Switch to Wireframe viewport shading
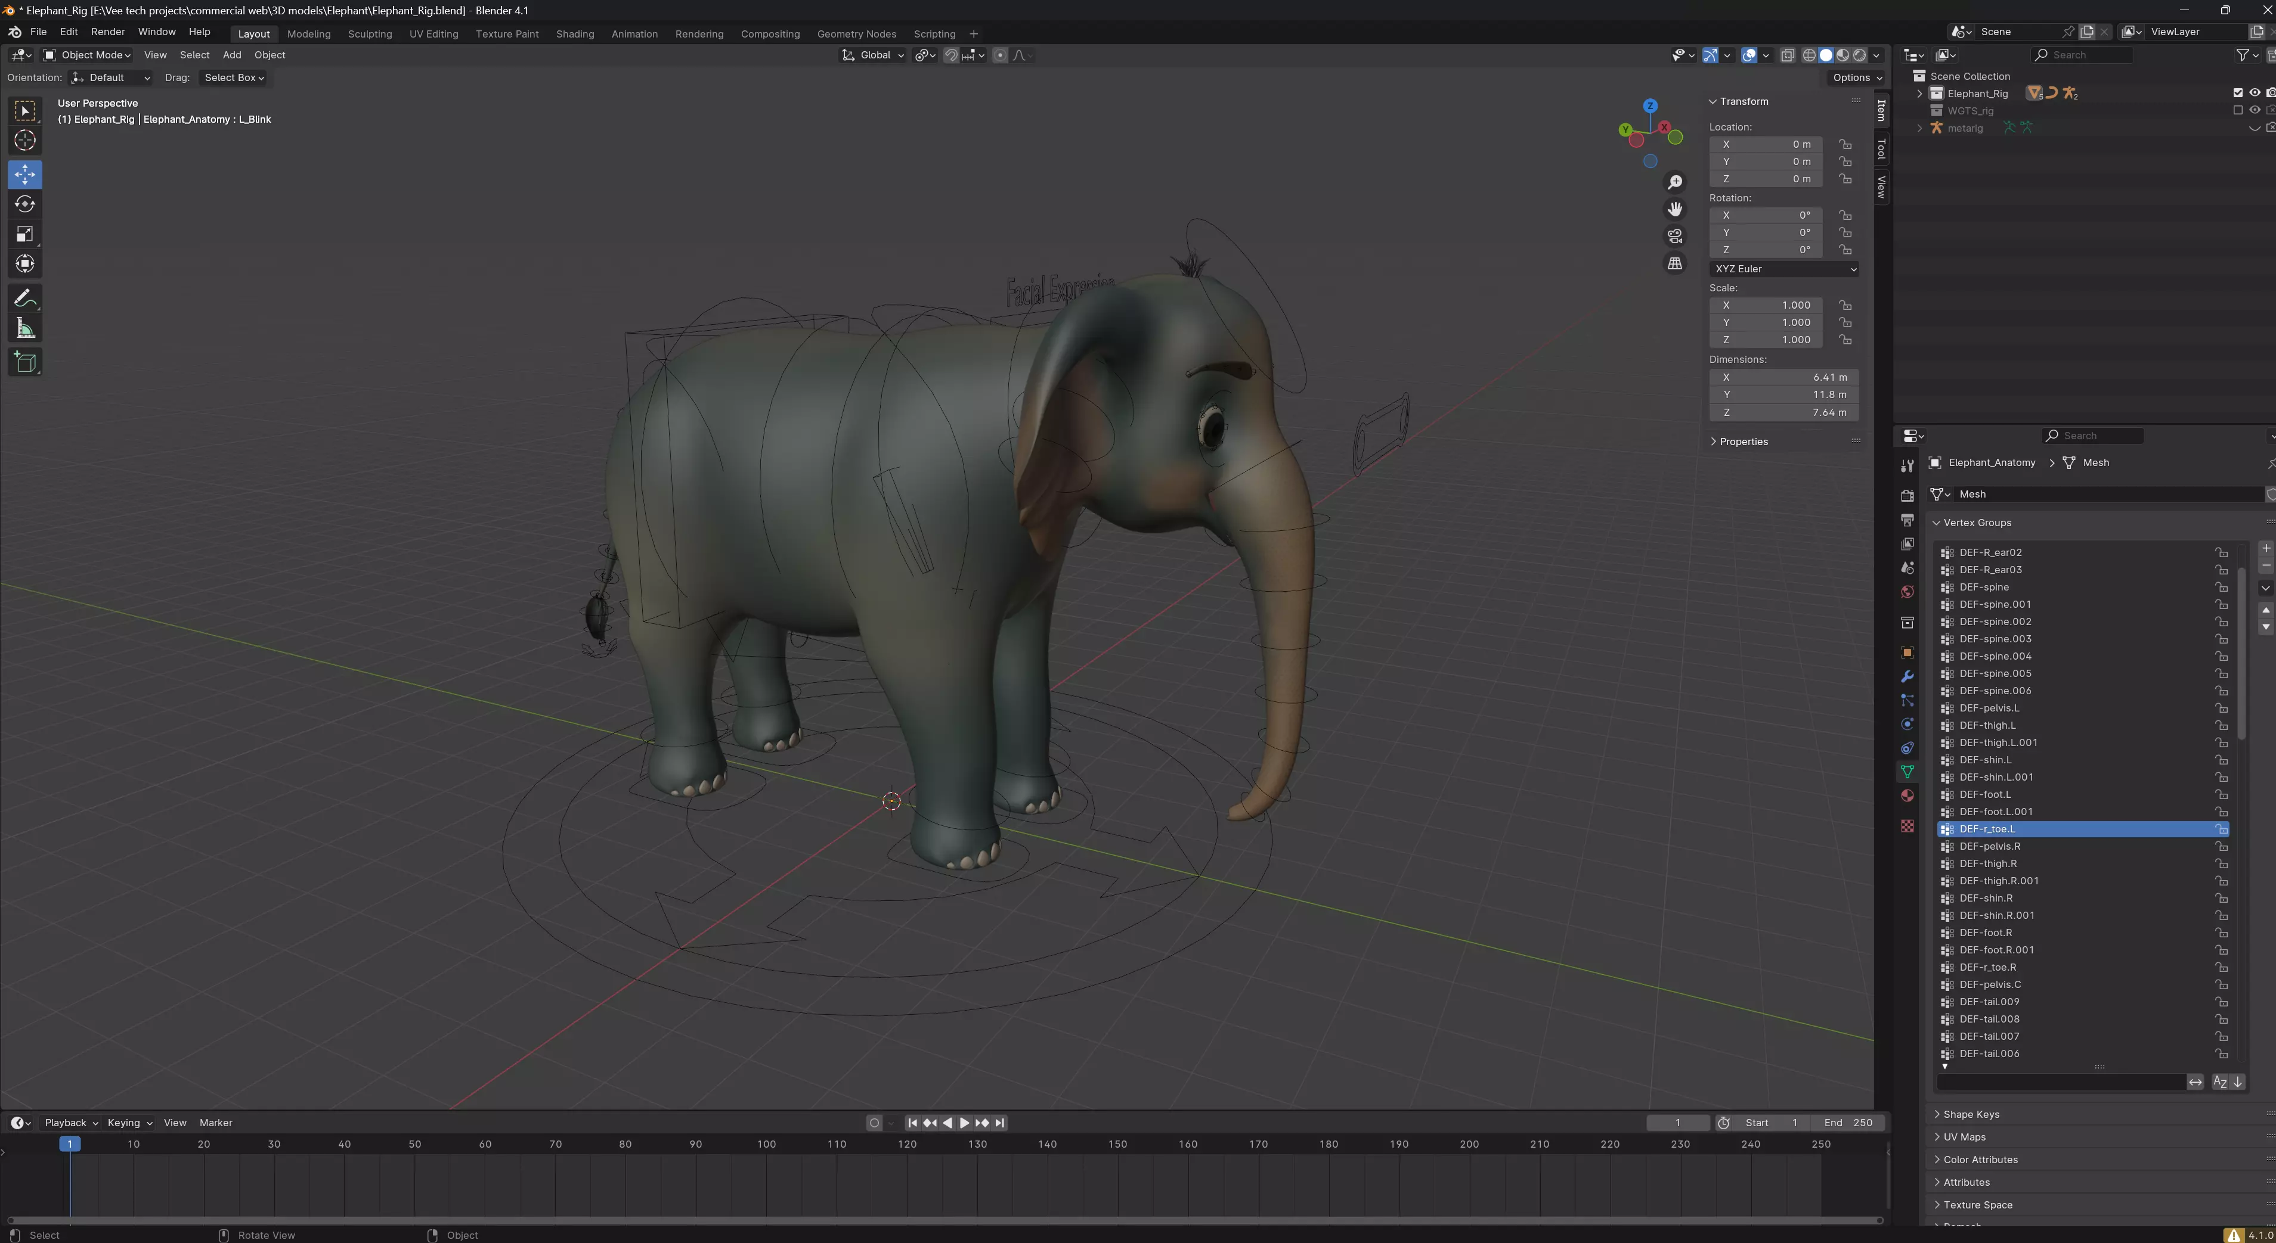This screenshot has width=2276, height=1243. click(1809, 55)
